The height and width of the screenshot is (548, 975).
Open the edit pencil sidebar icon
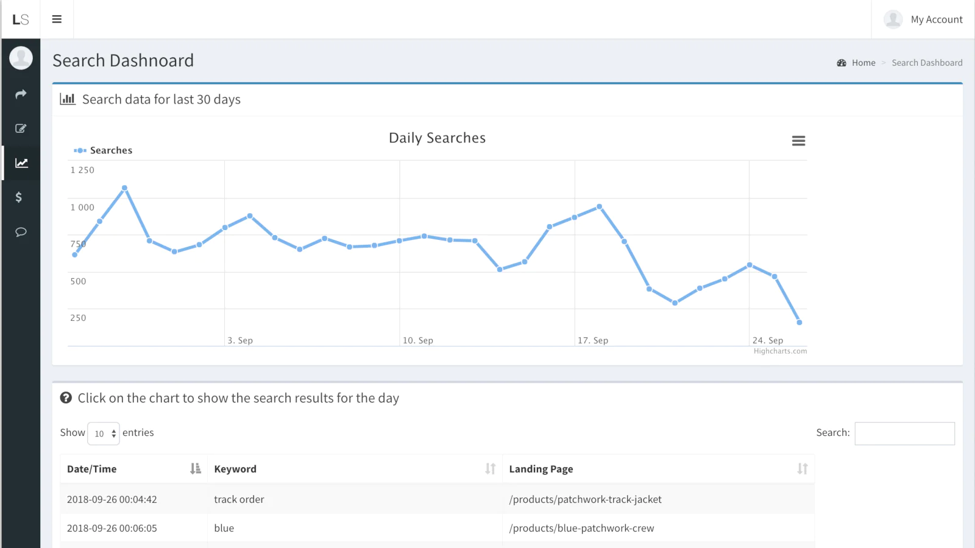[x=21, y=128]
